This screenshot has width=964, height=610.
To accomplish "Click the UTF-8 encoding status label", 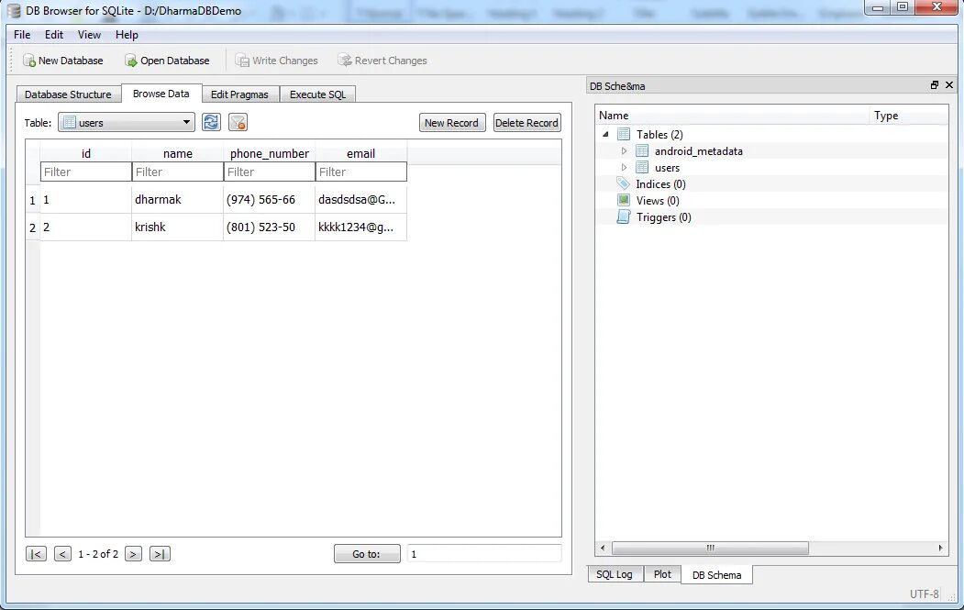I will click(x=924, y=593).
